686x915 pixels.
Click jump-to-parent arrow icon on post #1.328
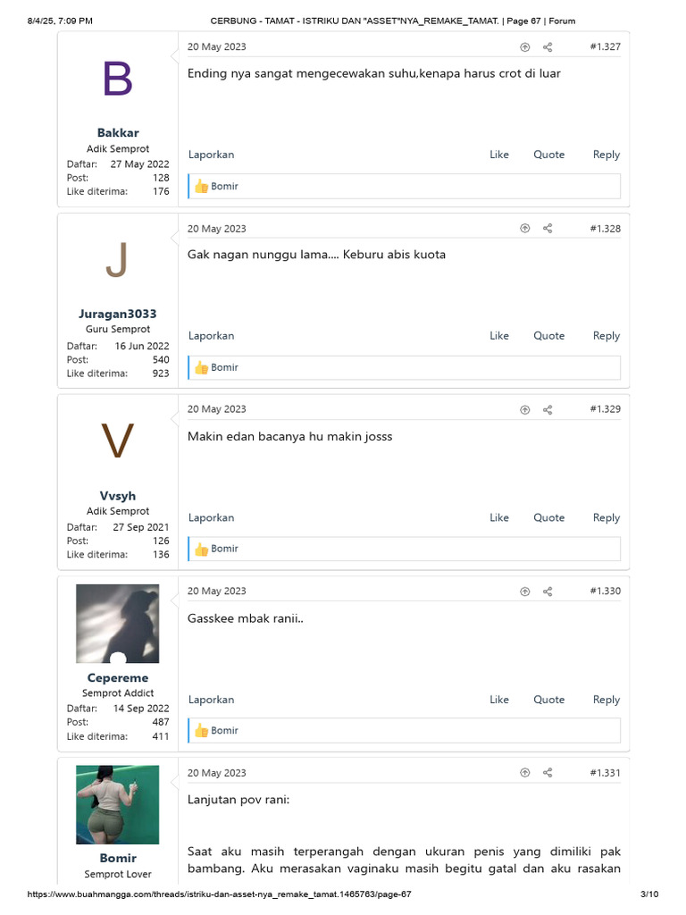(x=525, y=229)
